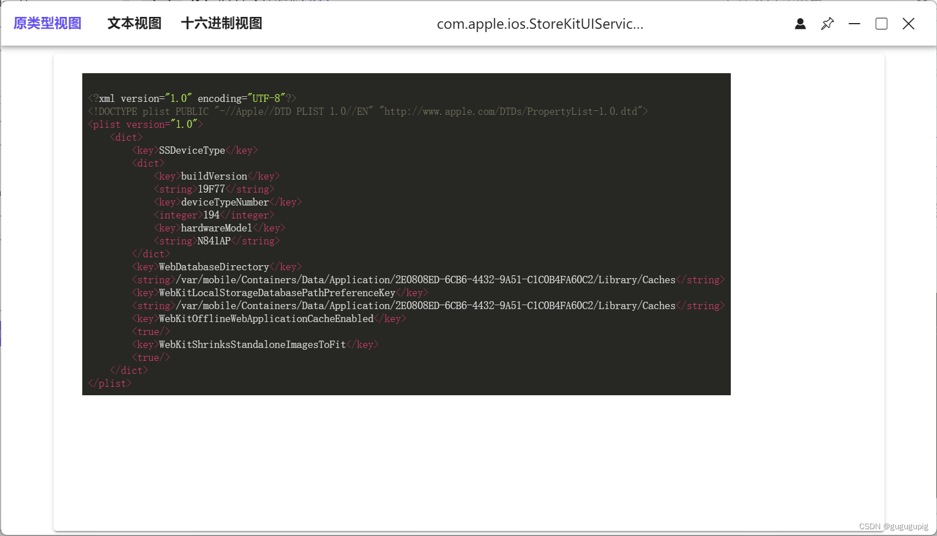Click the path string under WebDatabaseDirectory
937x536 pixels.
428,280
